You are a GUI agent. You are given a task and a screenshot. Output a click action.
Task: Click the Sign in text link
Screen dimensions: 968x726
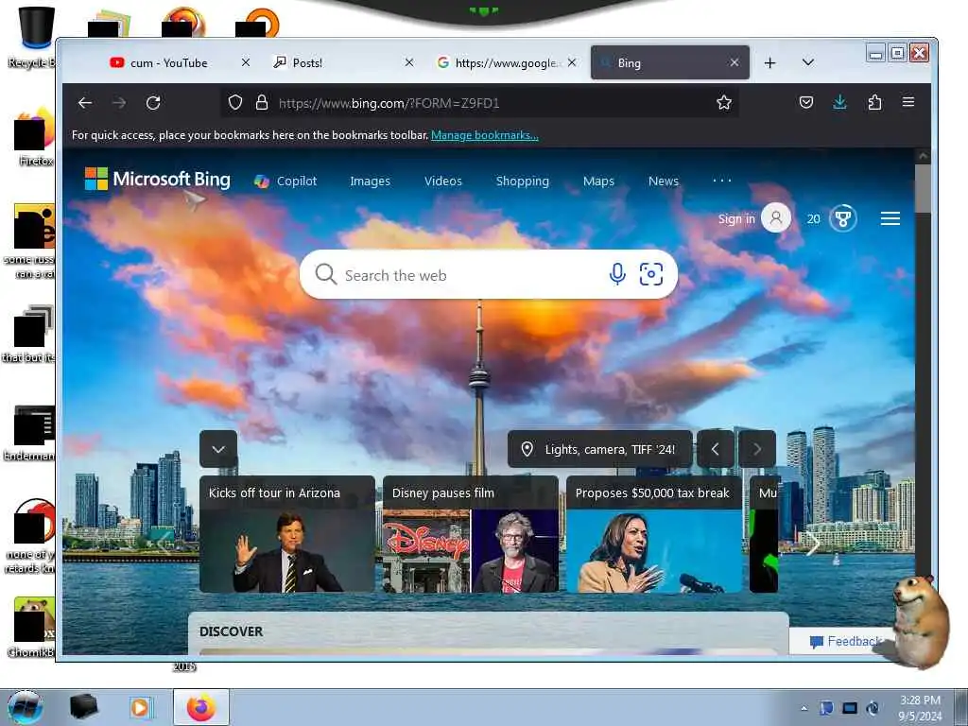click(x=736, y=218)
